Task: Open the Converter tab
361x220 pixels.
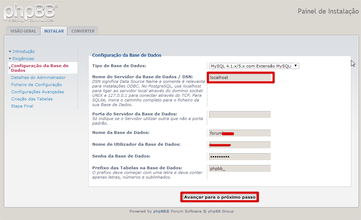Action: click(x=83, y=31)
